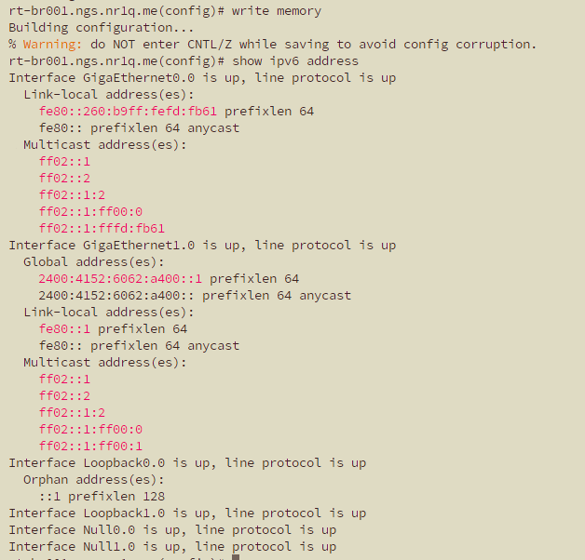Click multicast address ff02::1:ff00:1
The image size is (585, 560).
pyautogui.click(x=90, y=446)
